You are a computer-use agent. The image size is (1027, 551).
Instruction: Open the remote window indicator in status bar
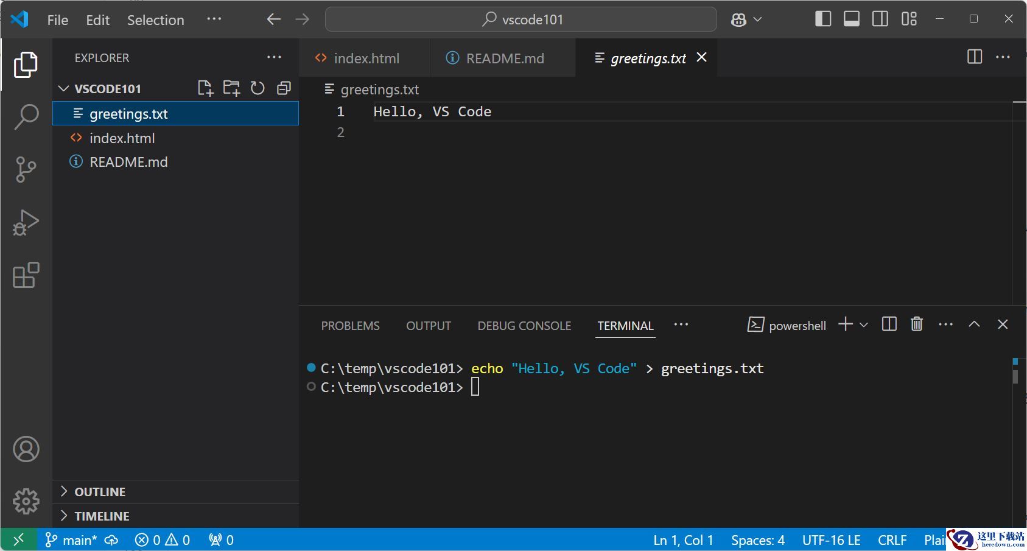click(18, 539)
